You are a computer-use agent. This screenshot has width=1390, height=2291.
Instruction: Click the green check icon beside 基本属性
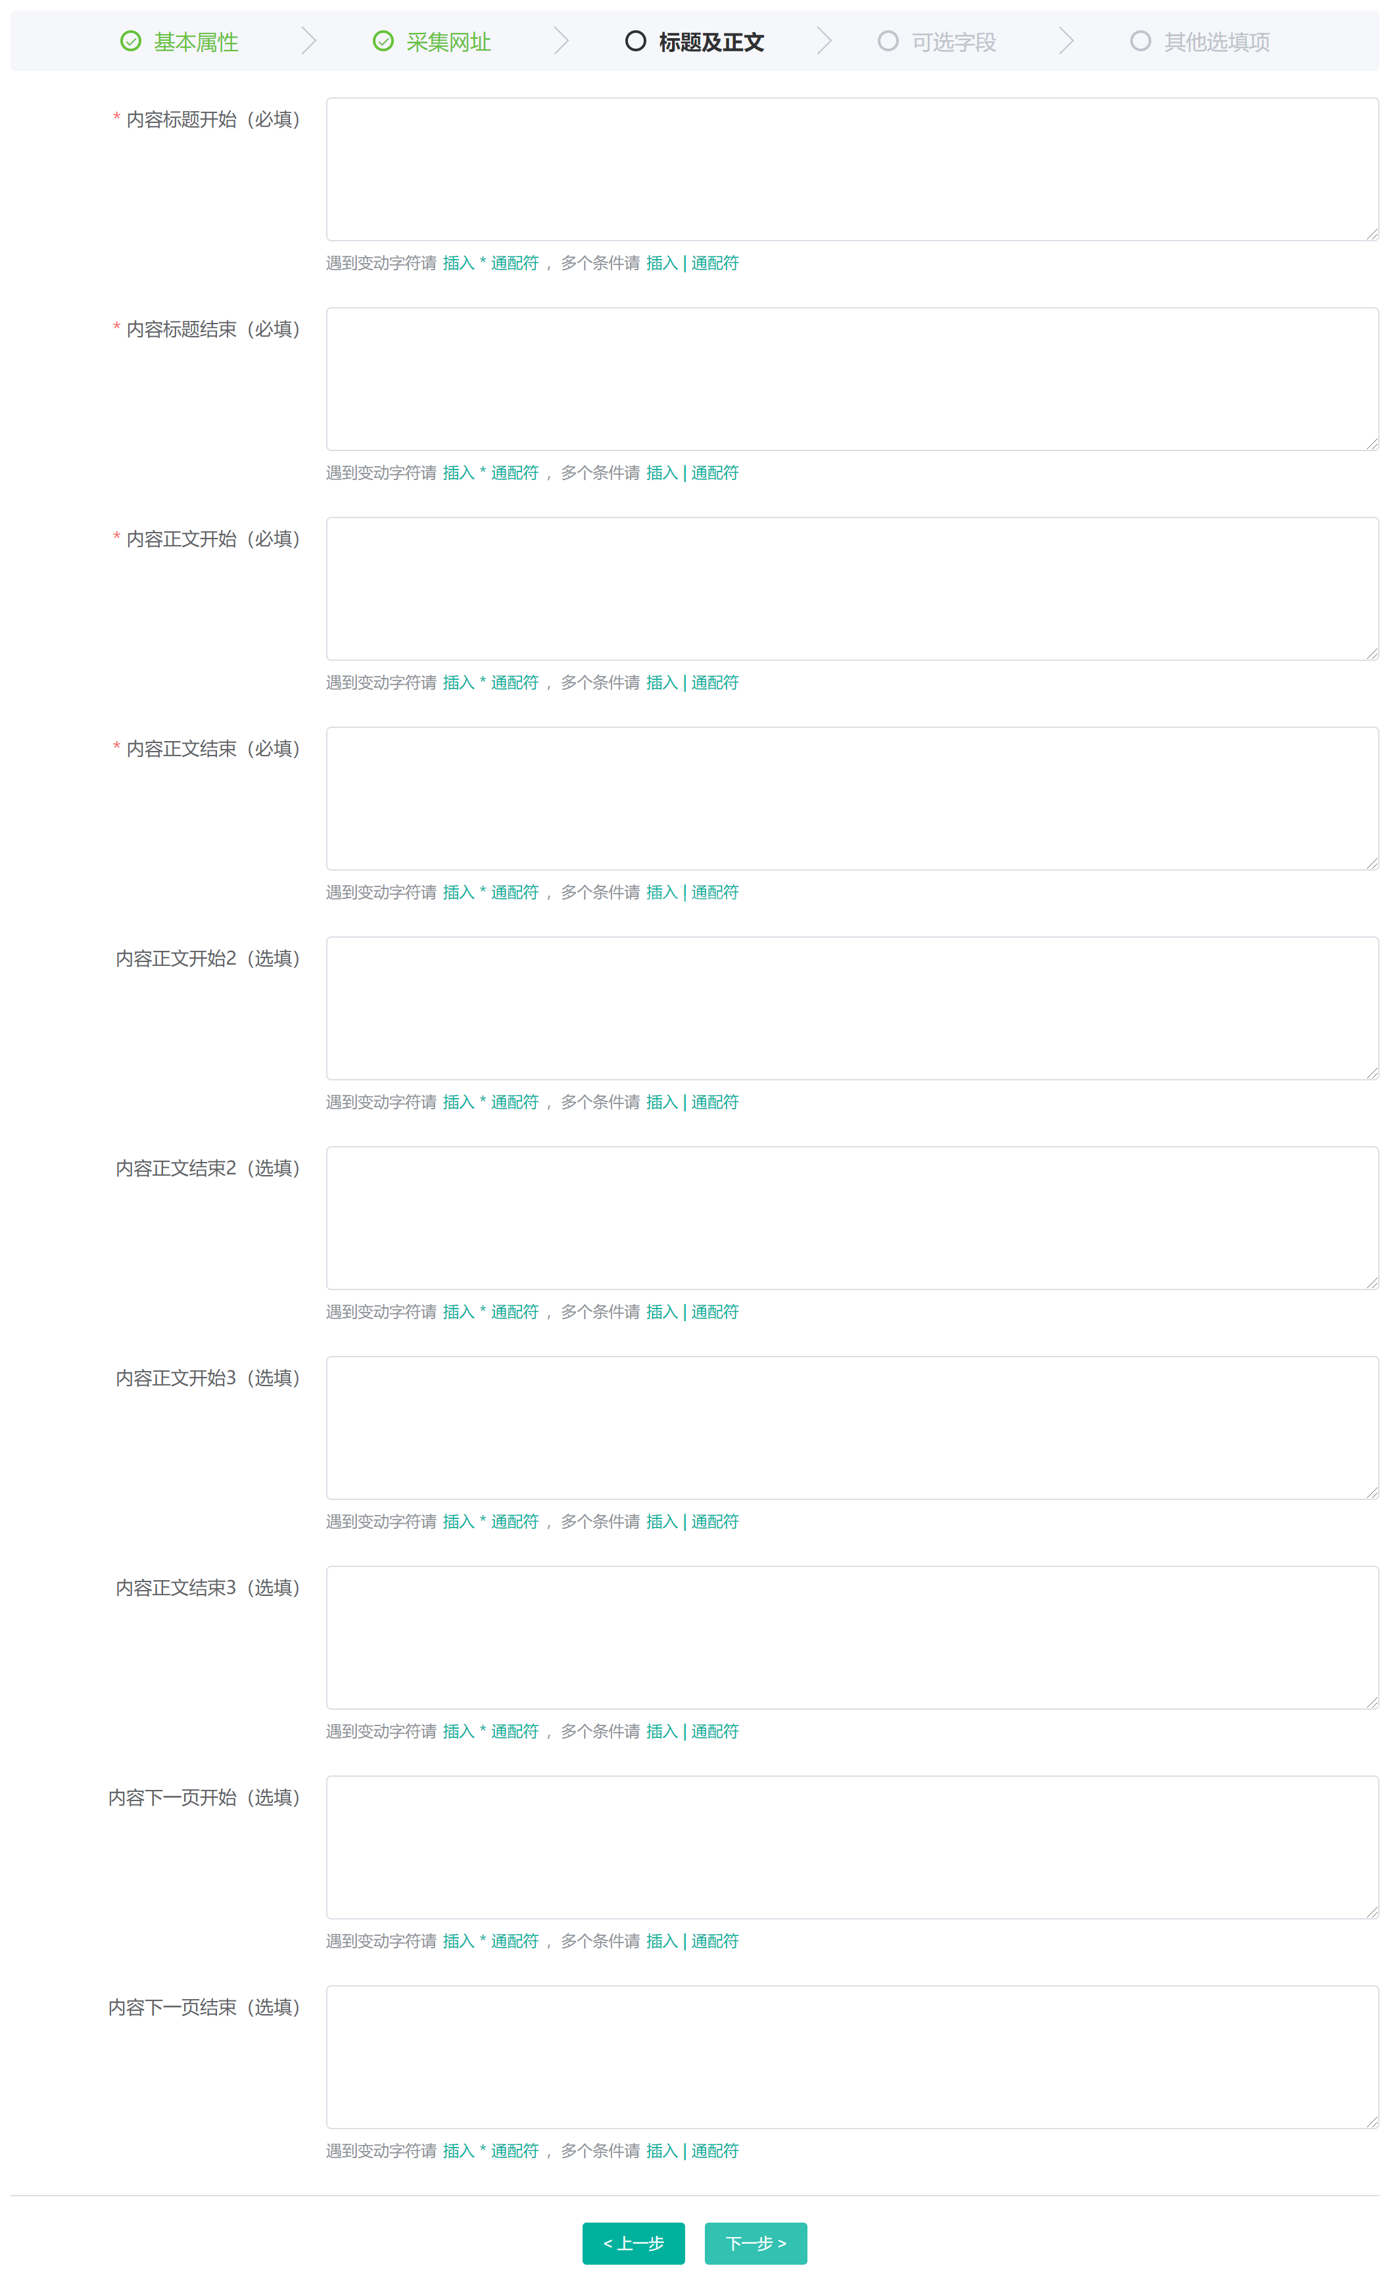point(131,41)
